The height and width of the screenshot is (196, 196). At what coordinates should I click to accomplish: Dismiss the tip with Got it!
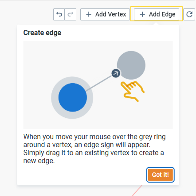pyautogui.click(x=161, y=175)
